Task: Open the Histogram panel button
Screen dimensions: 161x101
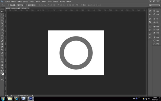Action: pyautogui.click(x=156, y=22)
